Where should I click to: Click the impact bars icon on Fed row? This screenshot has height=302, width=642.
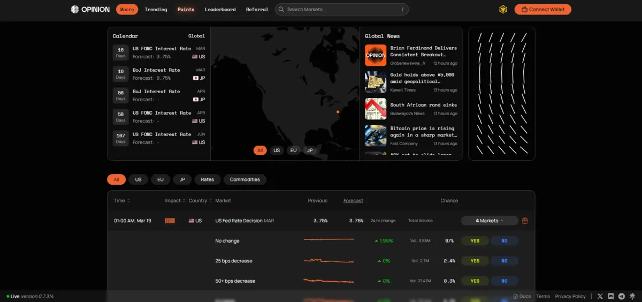click(170, 221)
